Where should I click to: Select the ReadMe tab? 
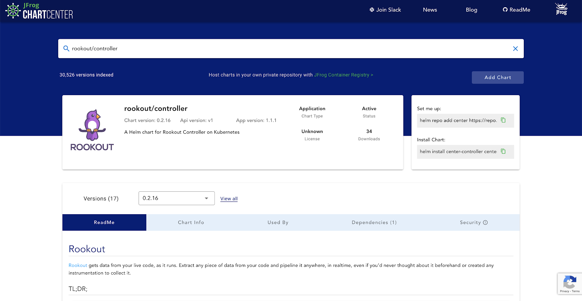pyautogui.click(x=104, y=223)
